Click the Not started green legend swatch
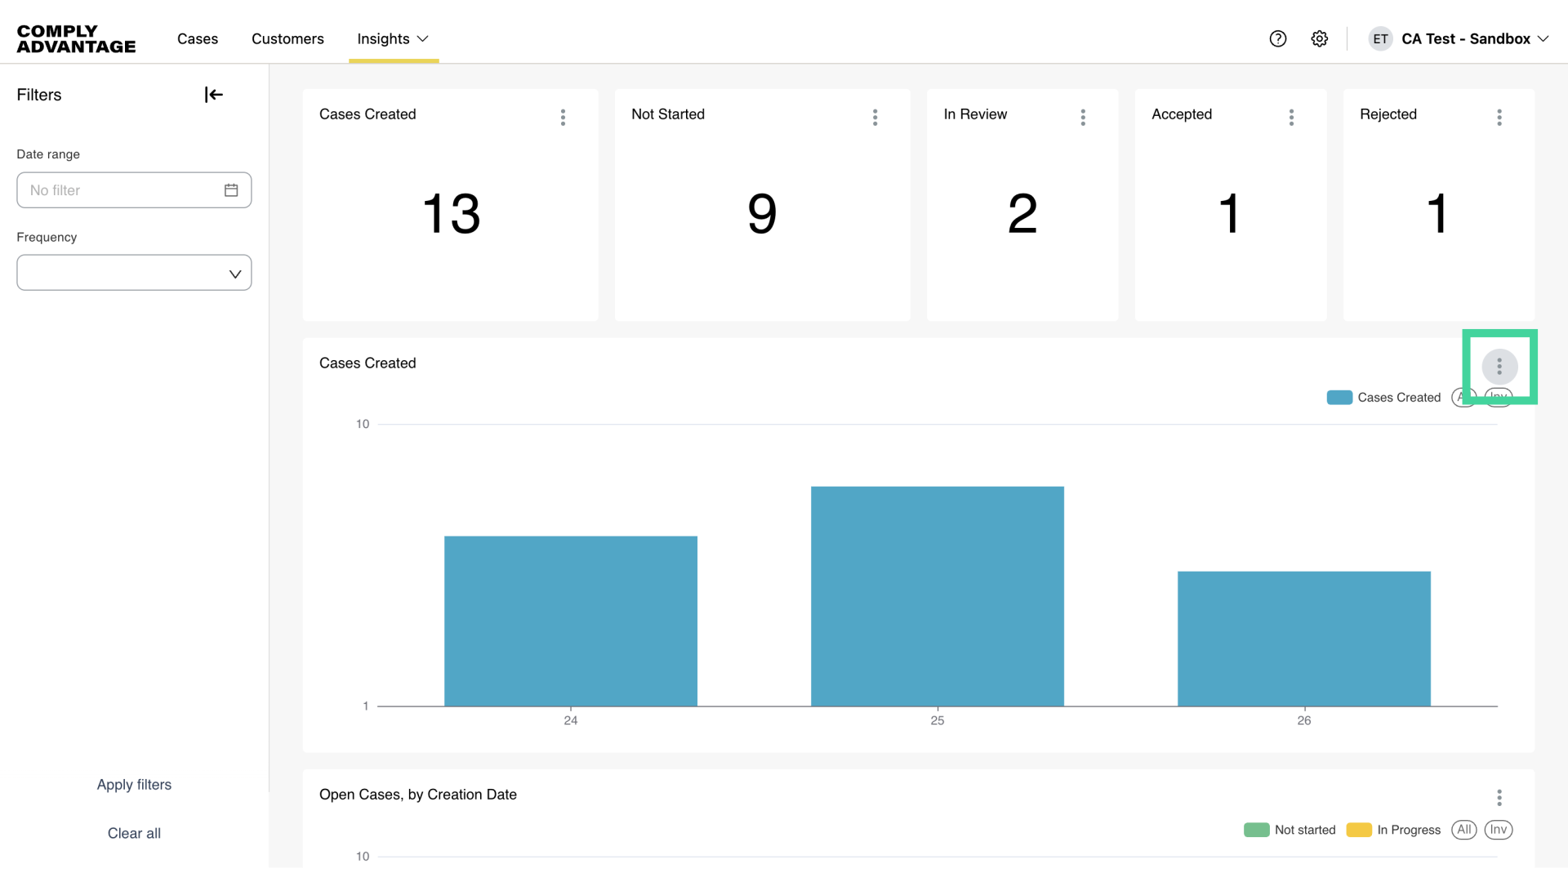 point(1257,830)
